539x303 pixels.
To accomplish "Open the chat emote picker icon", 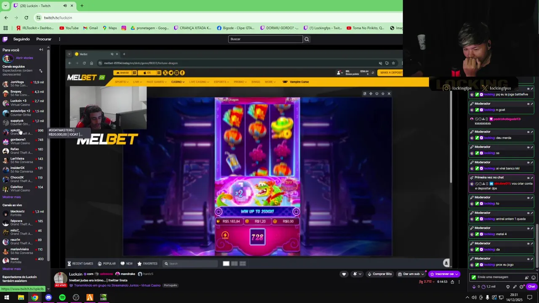I will pos(534,278).
